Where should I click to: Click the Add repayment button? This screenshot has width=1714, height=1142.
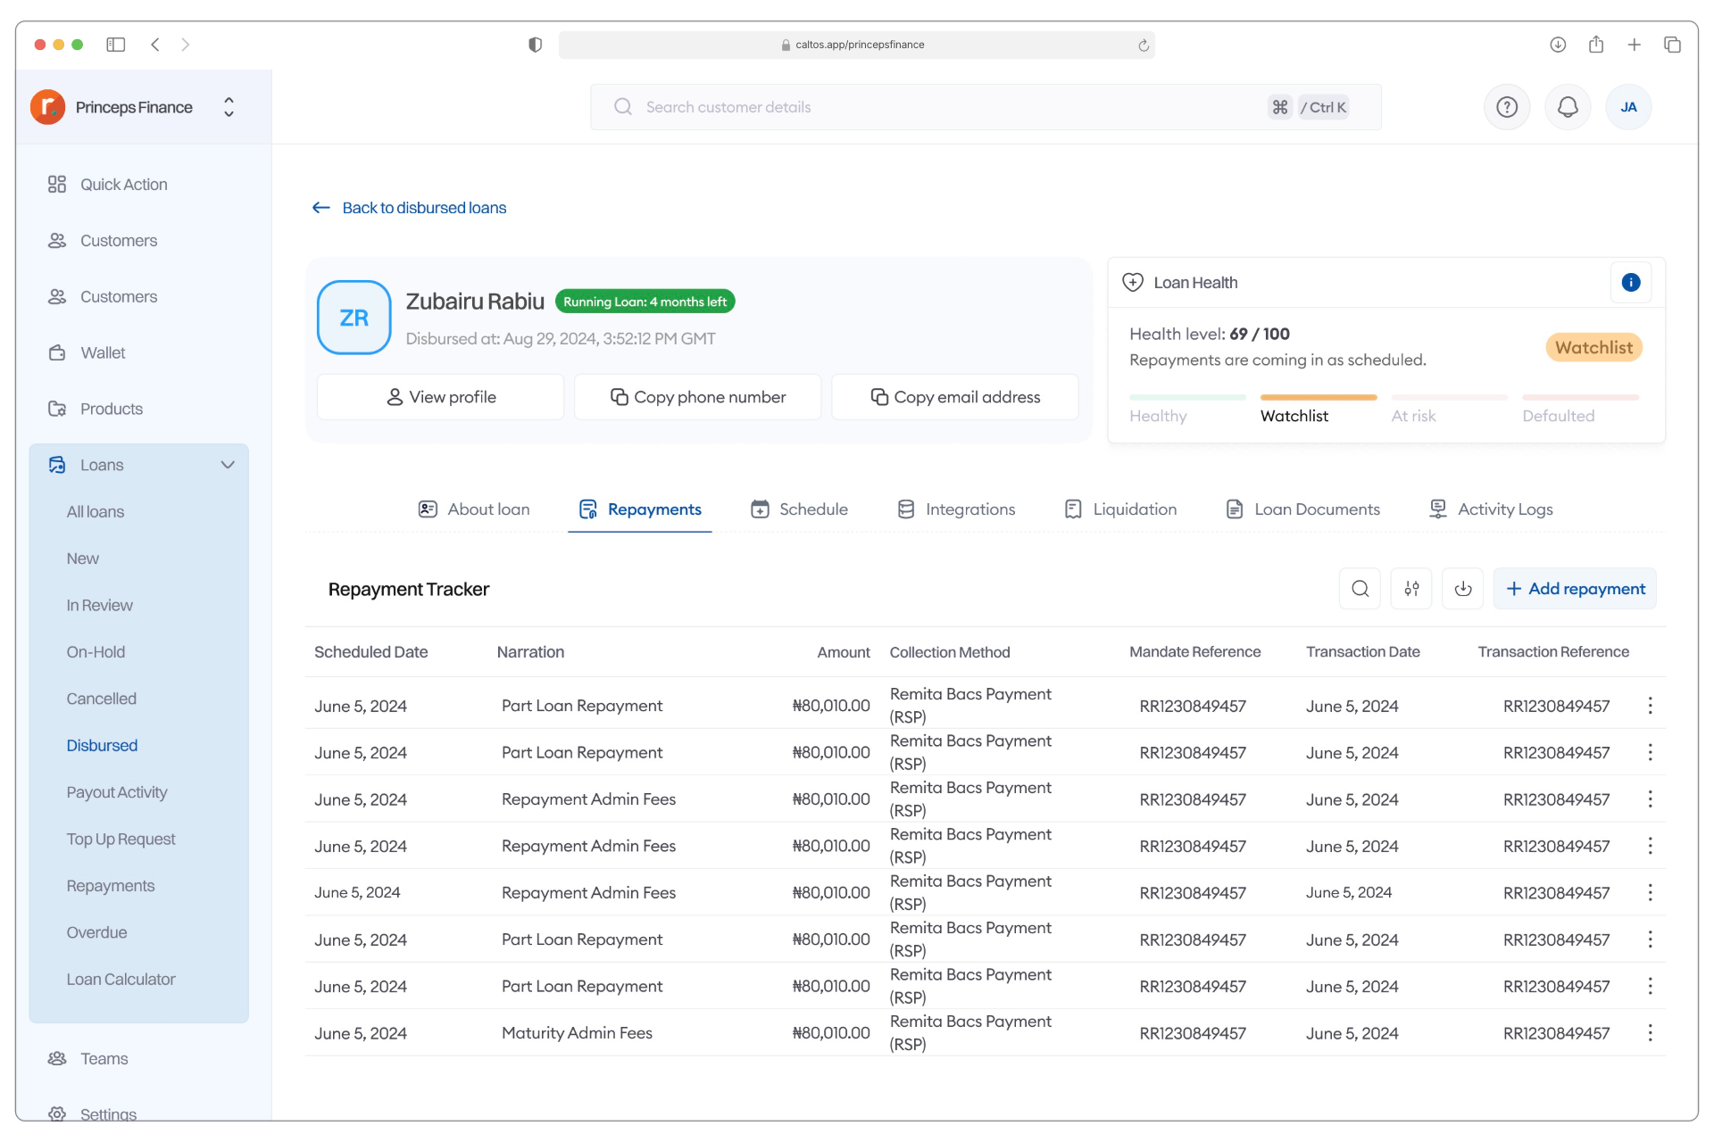point(1575,589)
